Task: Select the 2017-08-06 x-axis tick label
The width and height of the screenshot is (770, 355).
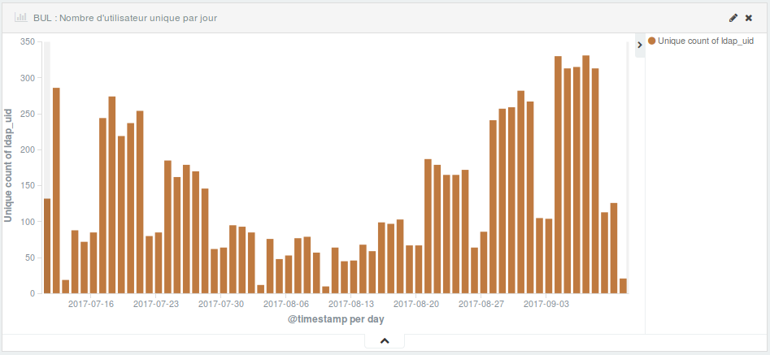Action: pos(286,304)
